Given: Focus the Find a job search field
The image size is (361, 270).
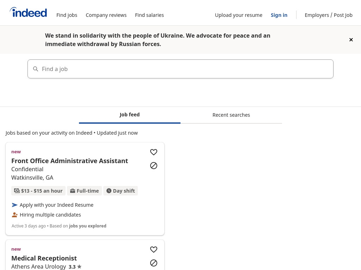Looking at the screenshot, I should (x=180, y=69).
